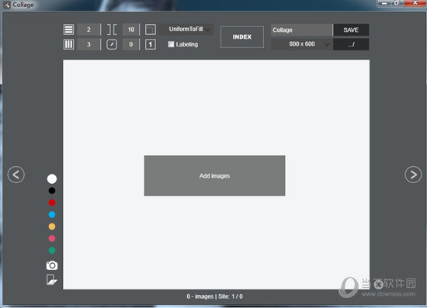
Task: Edit the rows count field showing 2
Action: (x=89, y=29)
